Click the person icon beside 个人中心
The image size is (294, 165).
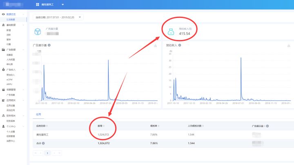coord(3,126)
